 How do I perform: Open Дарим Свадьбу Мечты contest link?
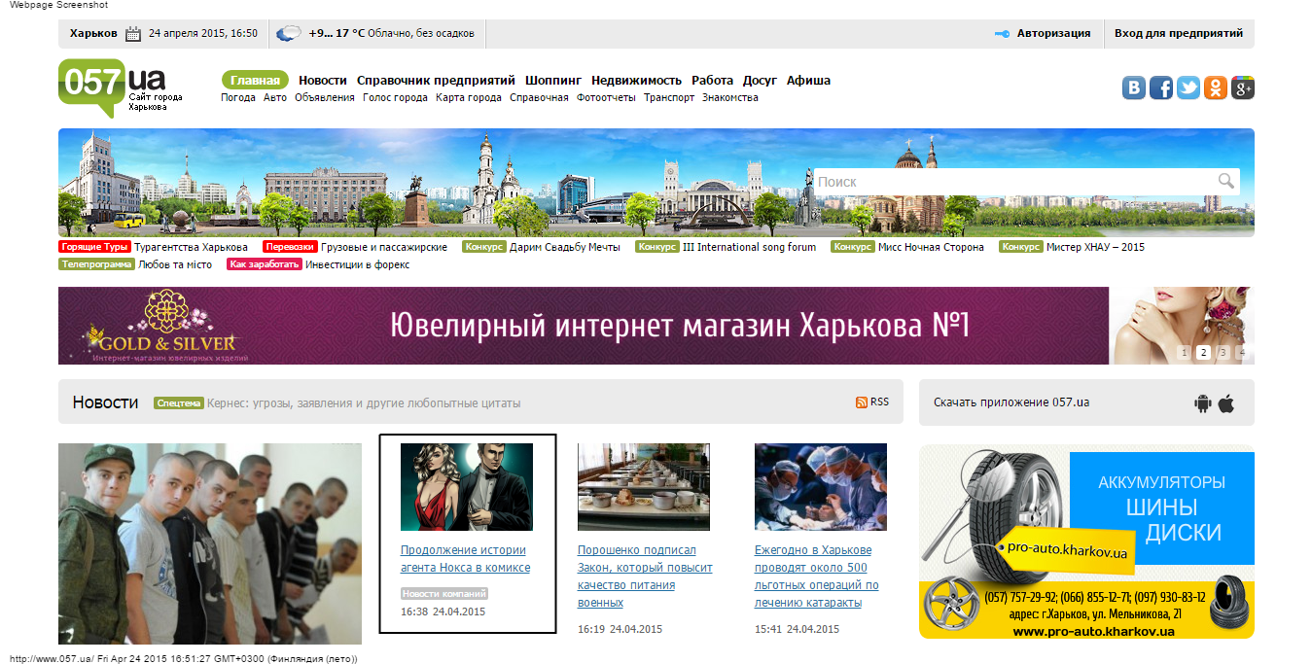[565, 247]
